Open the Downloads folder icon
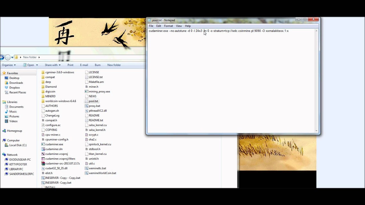Image resolution: width=365 pixels, height=205 pixels. click(7, 83)
